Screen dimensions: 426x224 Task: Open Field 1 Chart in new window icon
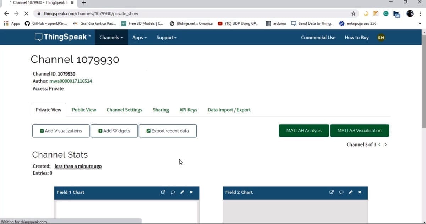click(163, 192)
